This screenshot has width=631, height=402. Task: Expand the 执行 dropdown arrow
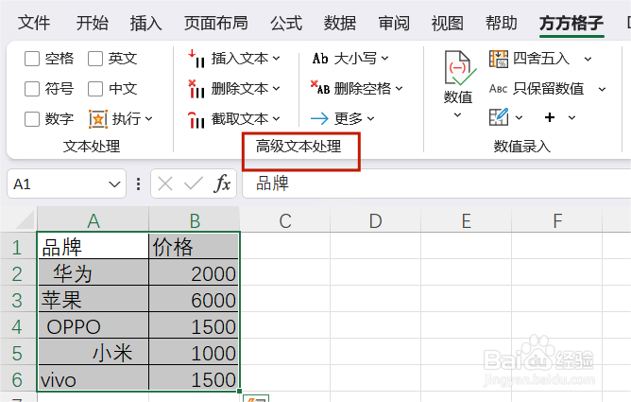pyautogui.click(x=149, y=119)
